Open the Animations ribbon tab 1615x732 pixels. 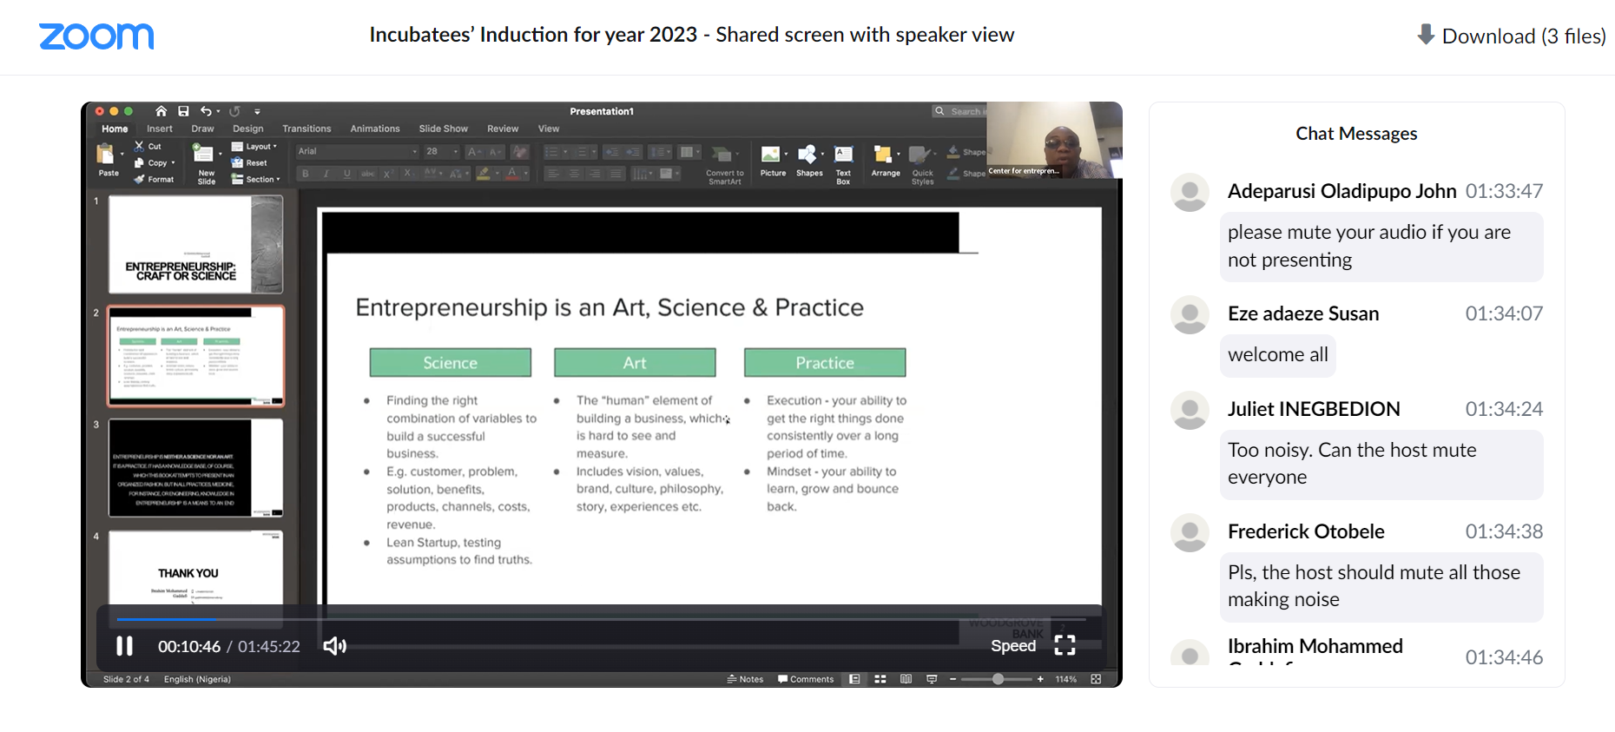(x=375, y=129)
